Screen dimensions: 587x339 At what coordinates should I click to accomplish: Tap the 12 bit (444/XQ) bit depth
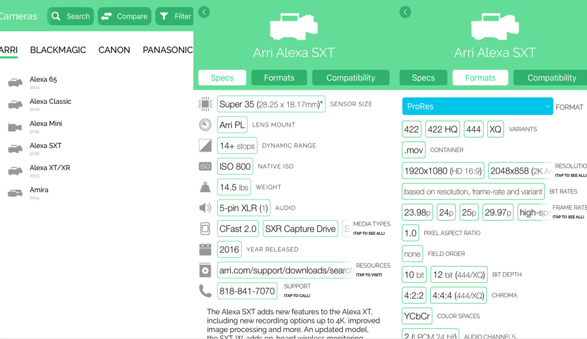pos(459,275)
